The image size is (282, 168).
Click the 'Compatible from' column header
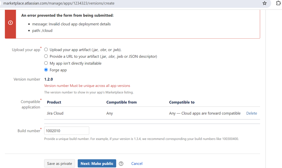(121, 102)
